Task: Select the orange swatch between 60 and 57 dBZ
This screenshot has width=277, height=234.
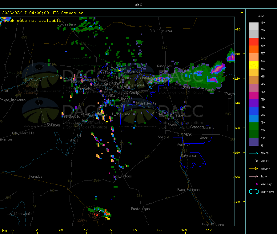Action: [x=254, y=50]
